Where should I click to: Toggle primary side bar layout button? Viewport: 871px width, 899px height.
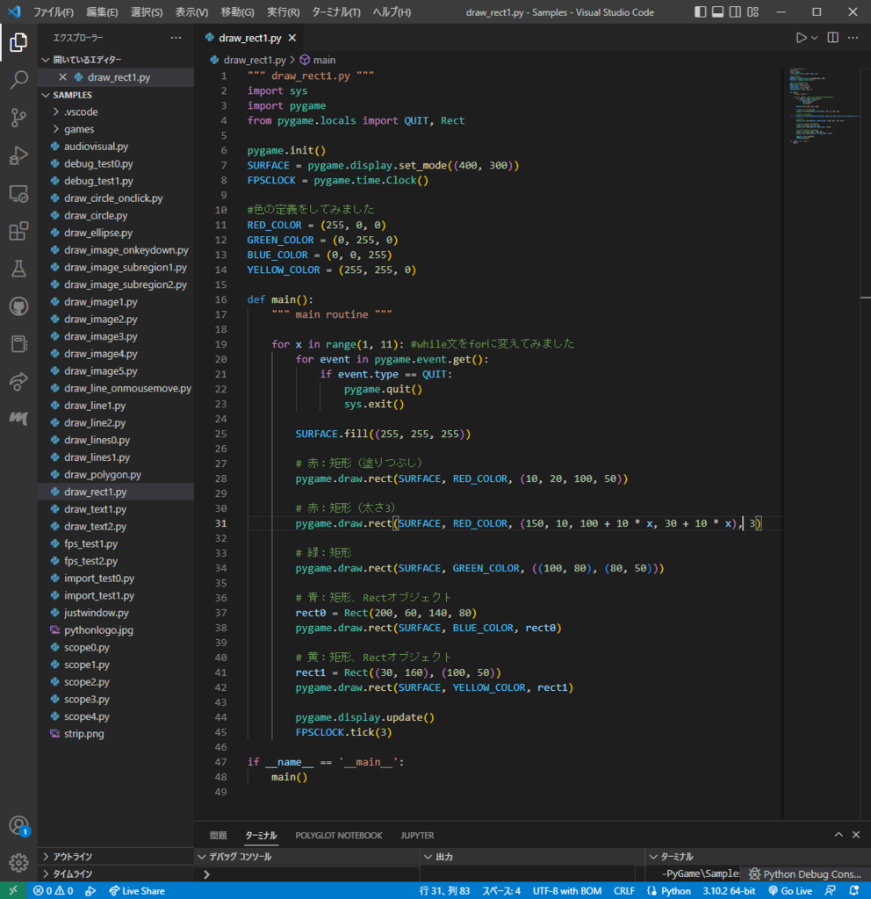click(700, 12)
